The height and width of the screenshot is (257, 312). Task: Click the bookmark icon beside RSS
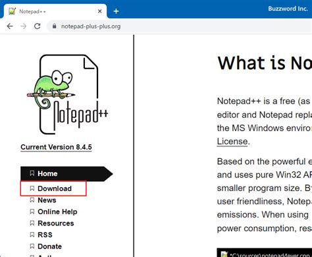click(32, 235)
